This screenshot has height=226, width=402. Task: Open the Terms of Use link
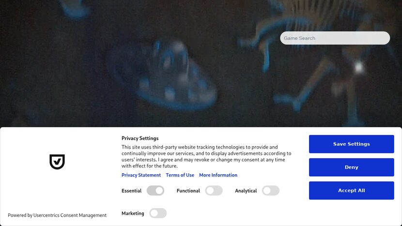pyautogui.click(x=180, y=175)
